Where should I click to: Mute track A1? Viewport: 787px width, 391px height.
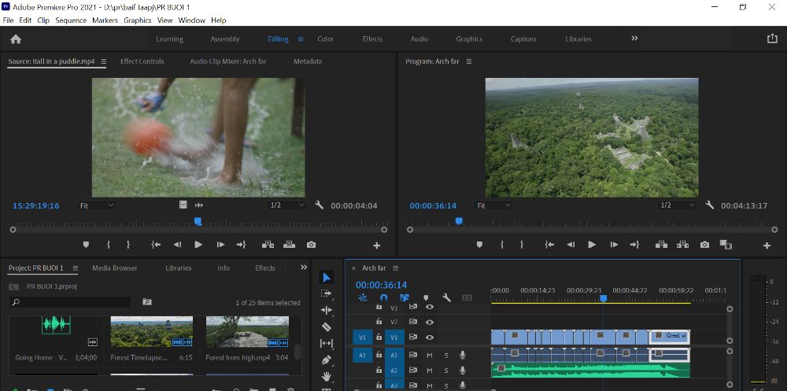coord(429,355)
